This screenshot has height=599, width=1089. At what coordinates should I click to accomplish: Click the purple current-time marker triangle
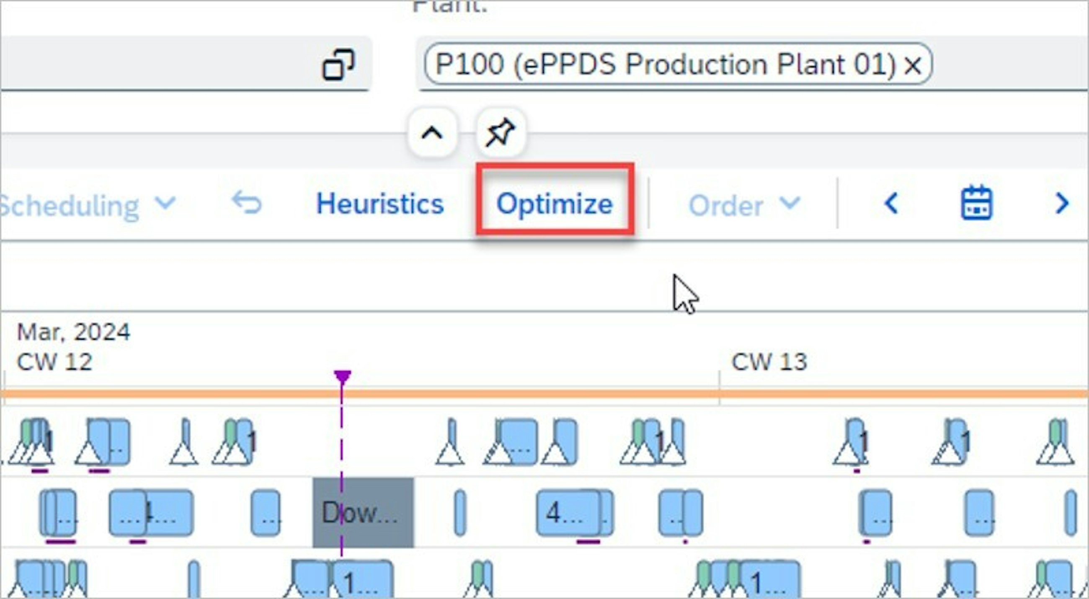point(342,376)
